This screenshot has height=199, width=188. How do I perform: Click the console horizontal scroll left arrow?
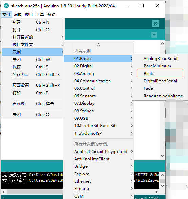click(4, 192)
